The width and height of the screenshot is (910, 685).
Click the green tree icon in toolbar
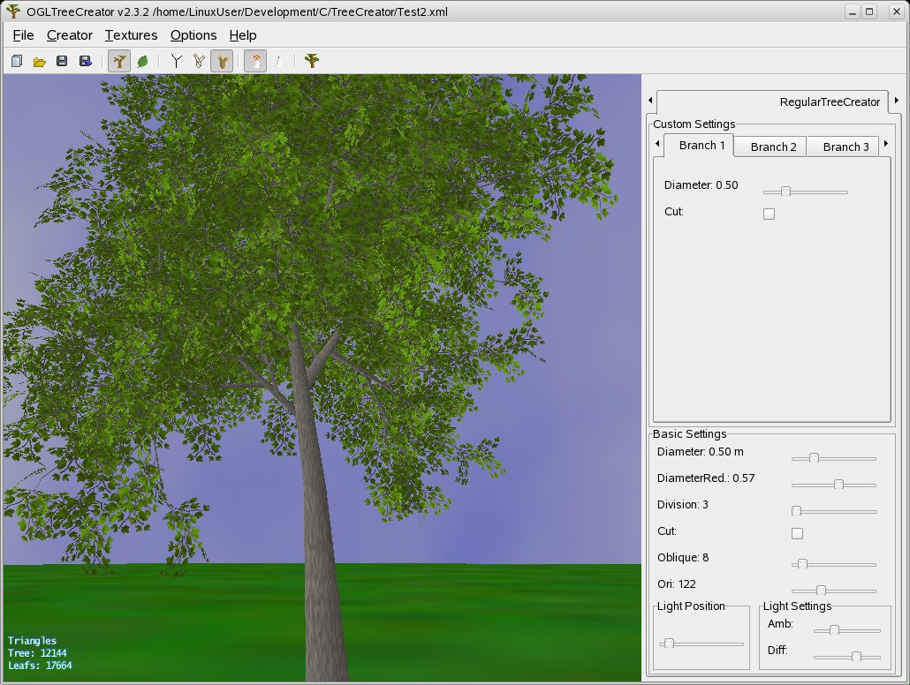[311, 61]
